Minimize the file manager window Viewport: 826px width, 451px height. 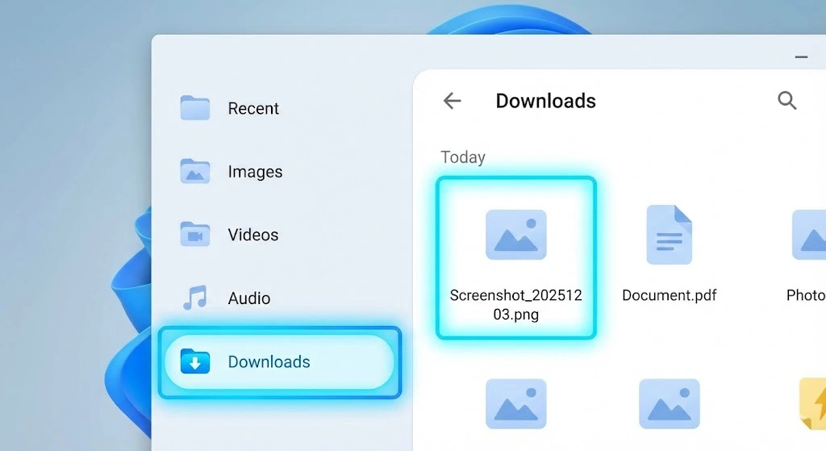pos(801,57)
